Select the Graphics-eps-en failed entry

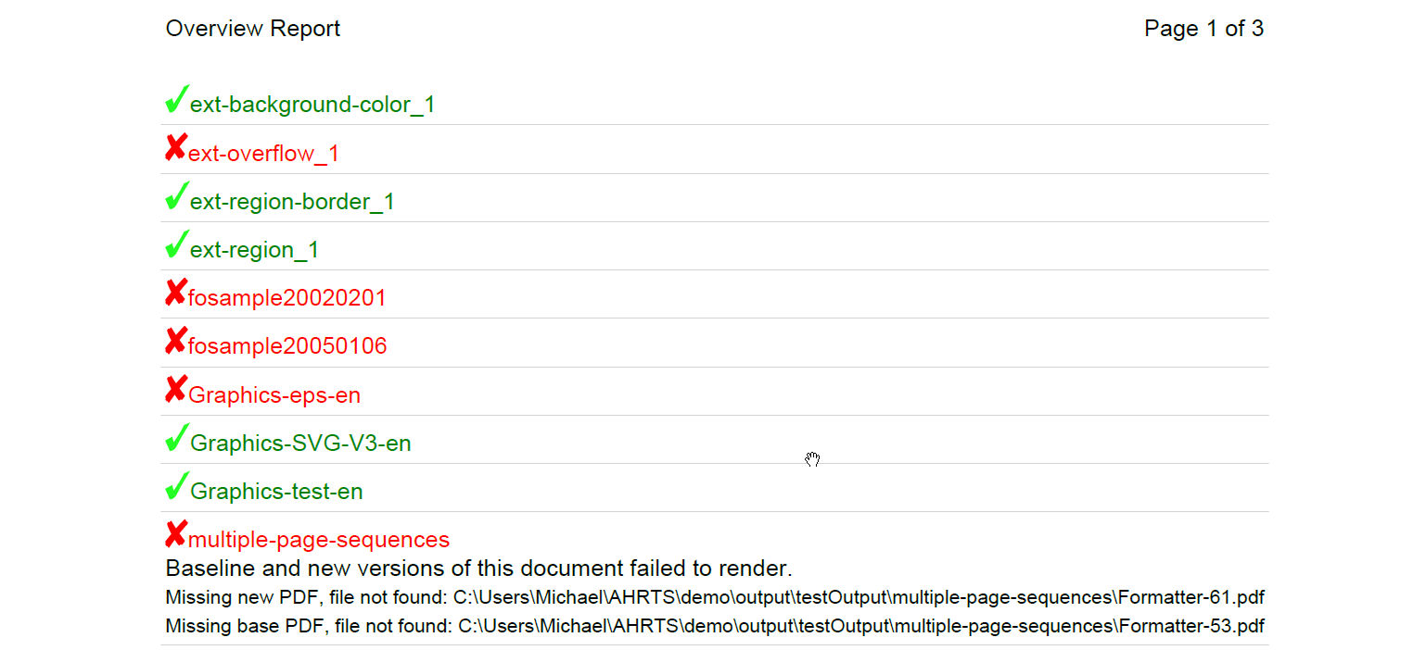[x=274, y=395]
